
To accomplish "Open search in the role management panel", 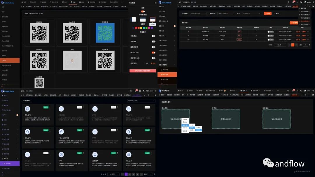I will click(288, 2).
